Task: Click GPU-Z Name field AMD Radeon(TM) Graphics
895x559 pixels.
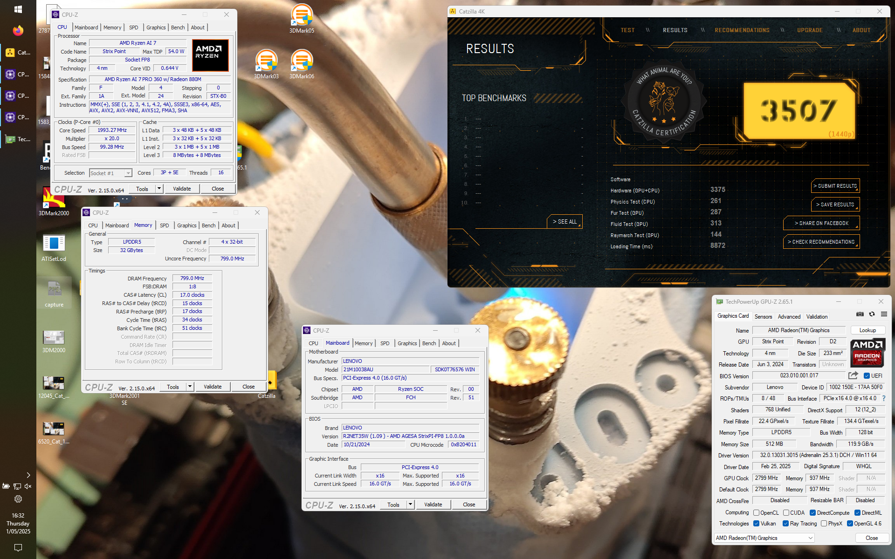Action: coord(799,330)
